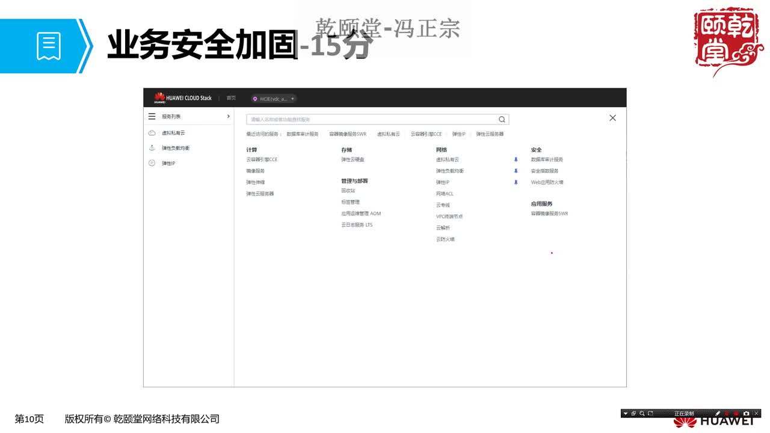Click the IP icon beside 弹性IP in sidebar
Screen dimensions: 770x433
152,163
